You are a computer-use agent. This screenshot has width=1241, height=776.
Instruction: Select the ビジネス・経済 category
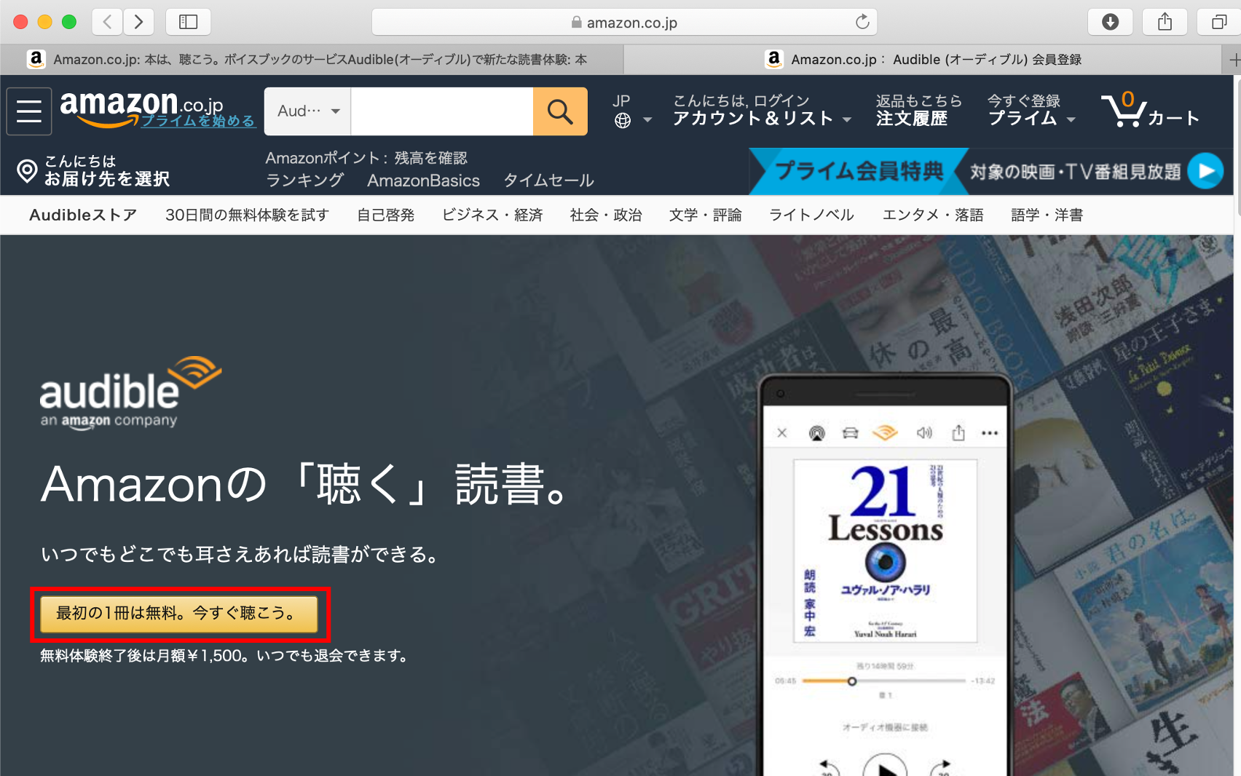[x=492, y=215]
